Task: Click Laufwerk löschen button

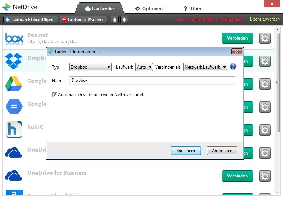Action: (83, 19)
